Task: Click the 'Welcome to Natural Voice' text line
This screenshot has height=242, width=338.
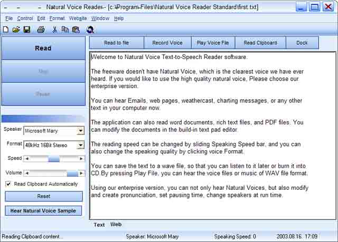Action: click(169, 57)
